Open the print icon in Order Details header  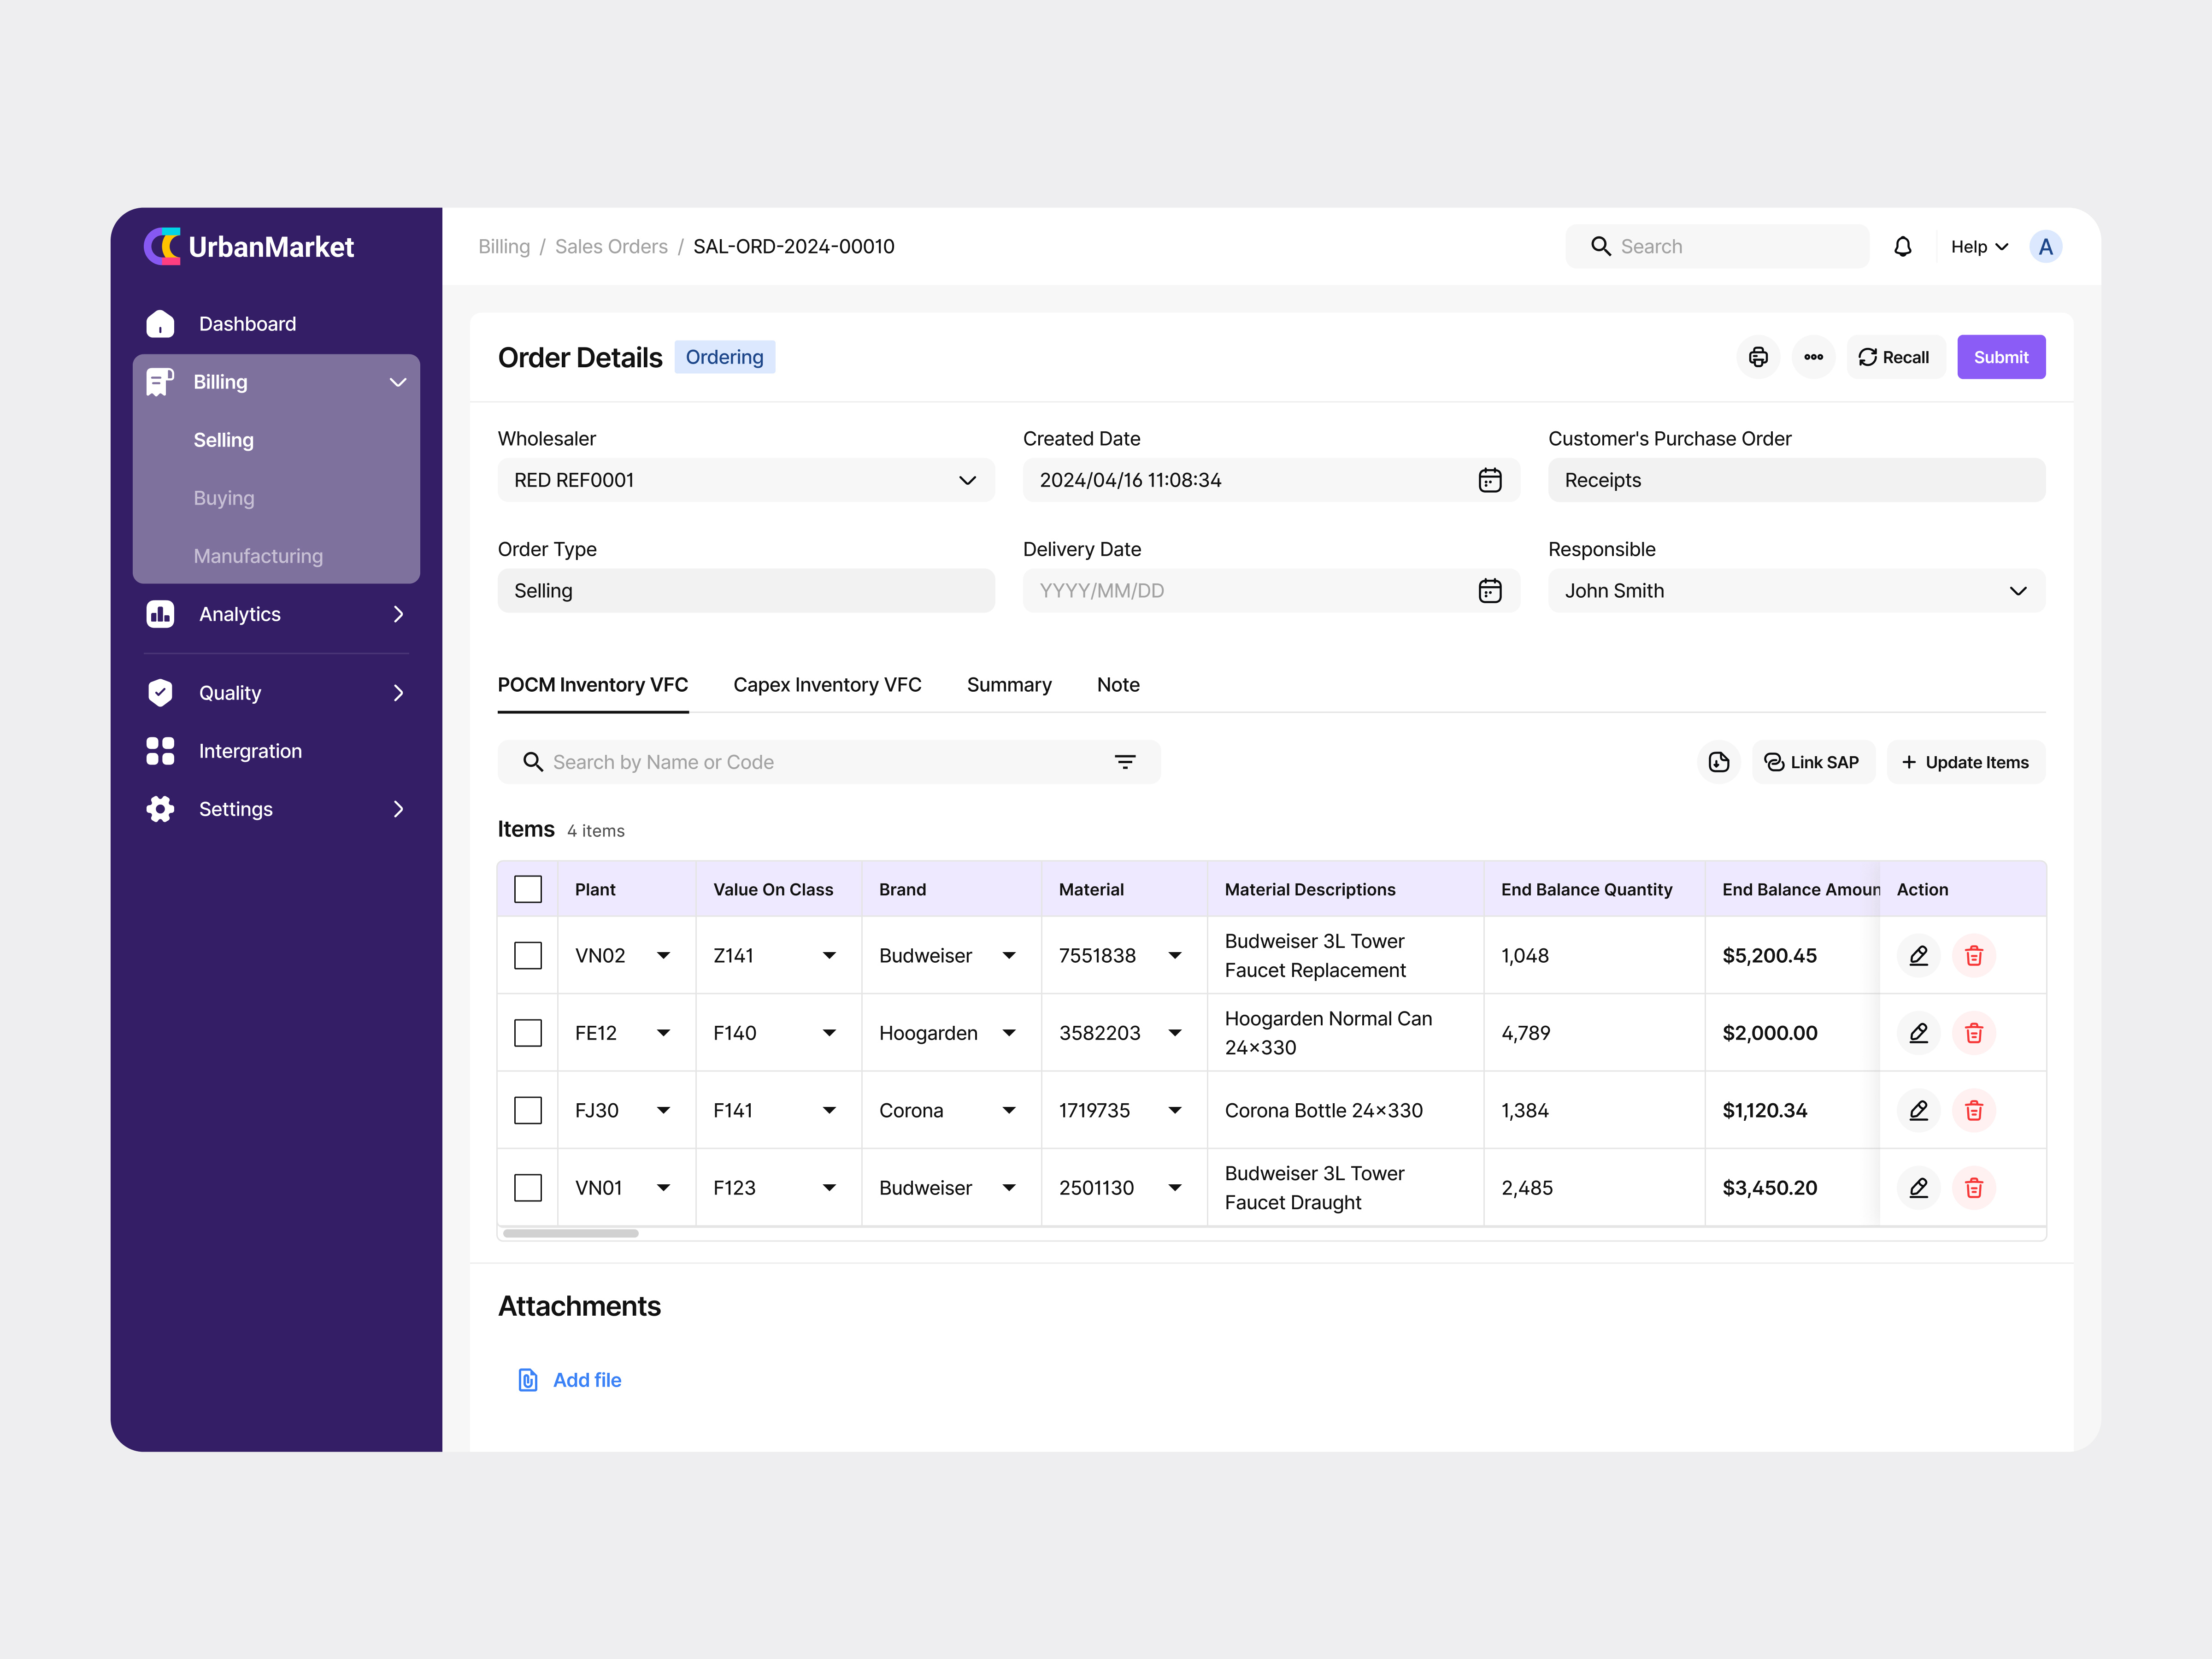(x=1758, y=357)
